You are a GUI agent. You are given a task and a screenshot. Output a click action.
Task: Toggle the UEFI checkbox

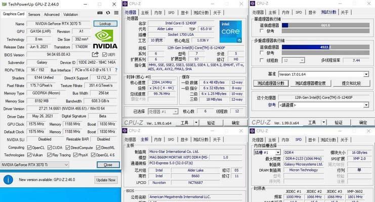point(105,55)
